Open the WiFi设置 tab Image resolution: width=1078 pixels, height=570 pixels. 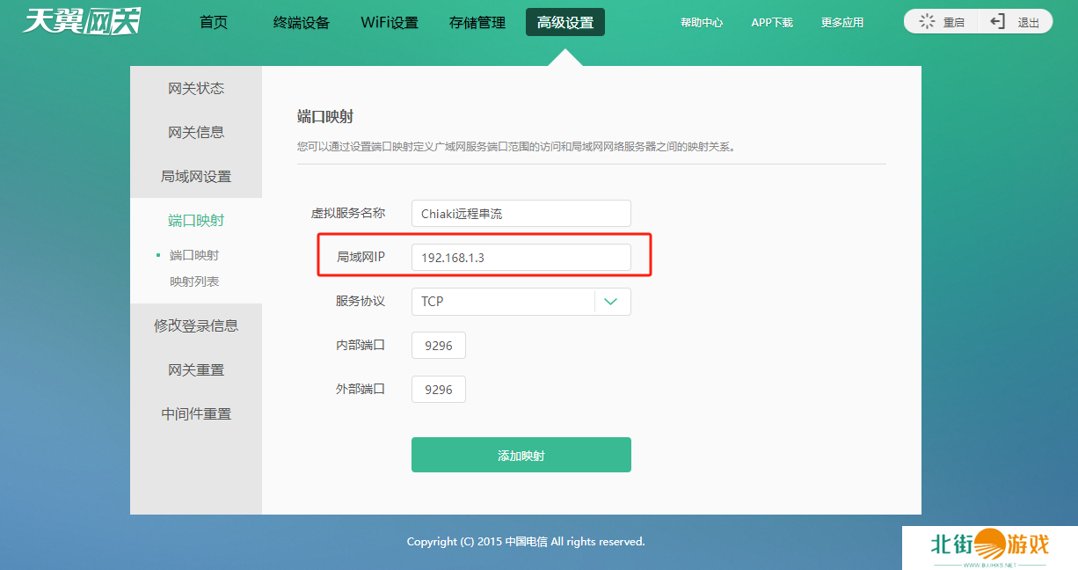click(x=390, y=23)
